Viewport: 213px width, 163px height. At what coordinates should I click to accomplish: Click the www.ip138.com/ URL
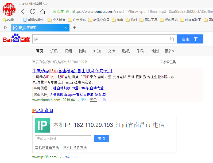45,157
